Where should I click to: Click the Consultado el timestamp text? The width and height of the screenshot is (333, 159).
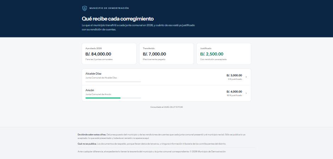point(166,107)
